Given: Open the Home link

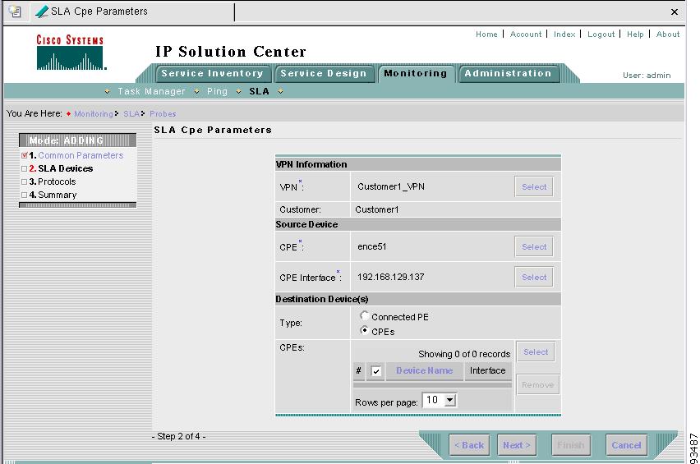Looking at the screenshot, I should click(486, 34).
